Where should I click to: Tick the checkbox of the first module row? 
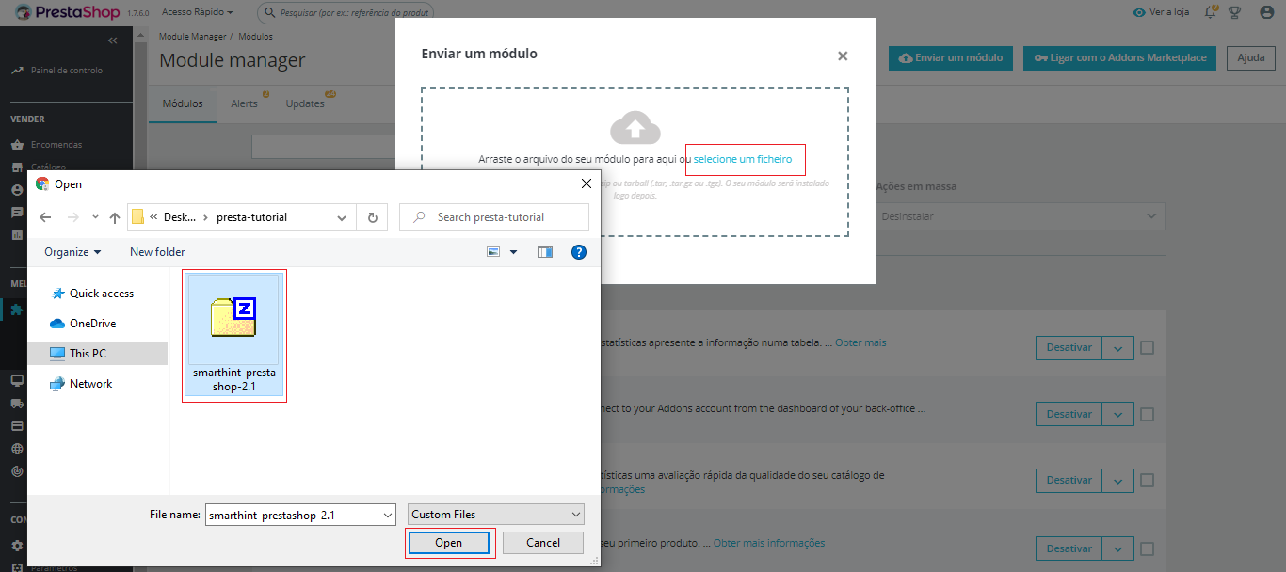1147,347
